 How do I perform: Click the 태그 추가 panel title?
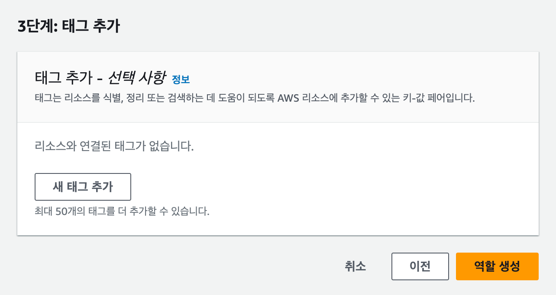(63, 78)
